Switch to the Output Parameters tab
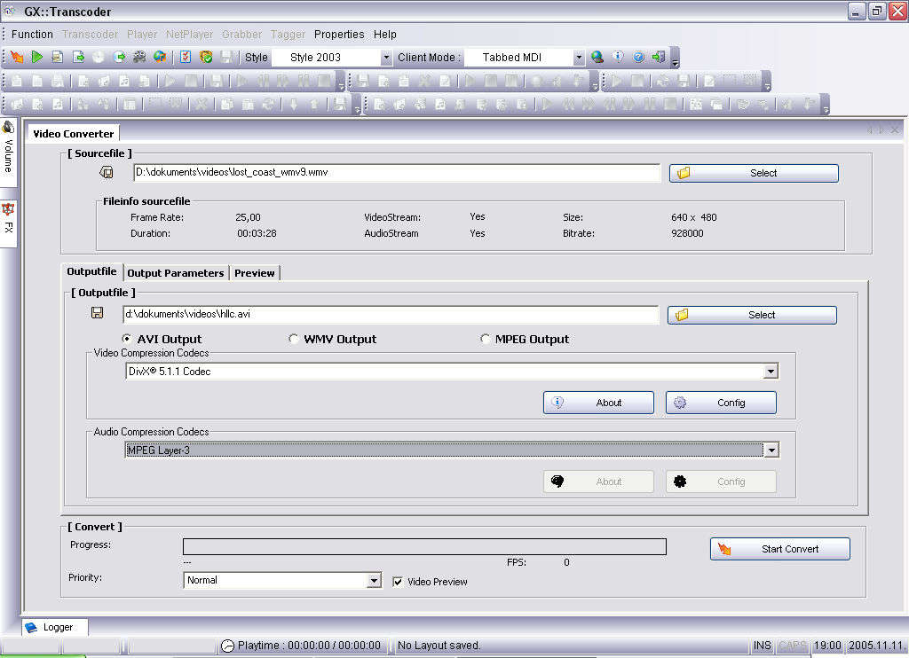The width and height of the screenshot is (909, 658). tap(176, 273)
